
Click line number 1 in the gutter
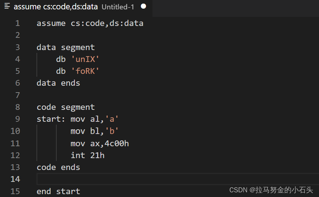(18, 23)
